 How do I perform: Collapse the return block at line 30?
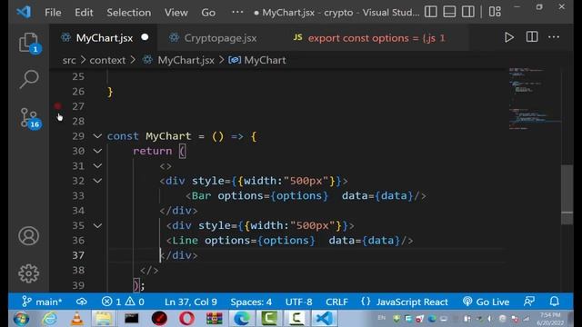97,151
